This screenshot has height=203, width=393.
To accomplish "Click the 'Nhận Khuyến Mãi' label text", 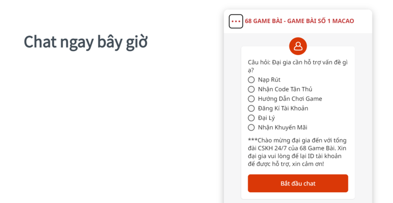I will 282,128.
